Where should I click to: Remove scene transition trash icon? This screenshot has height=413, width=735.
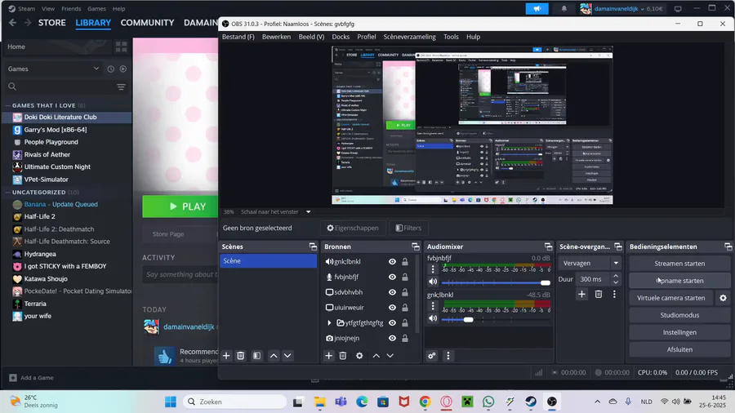click(599, 294)
